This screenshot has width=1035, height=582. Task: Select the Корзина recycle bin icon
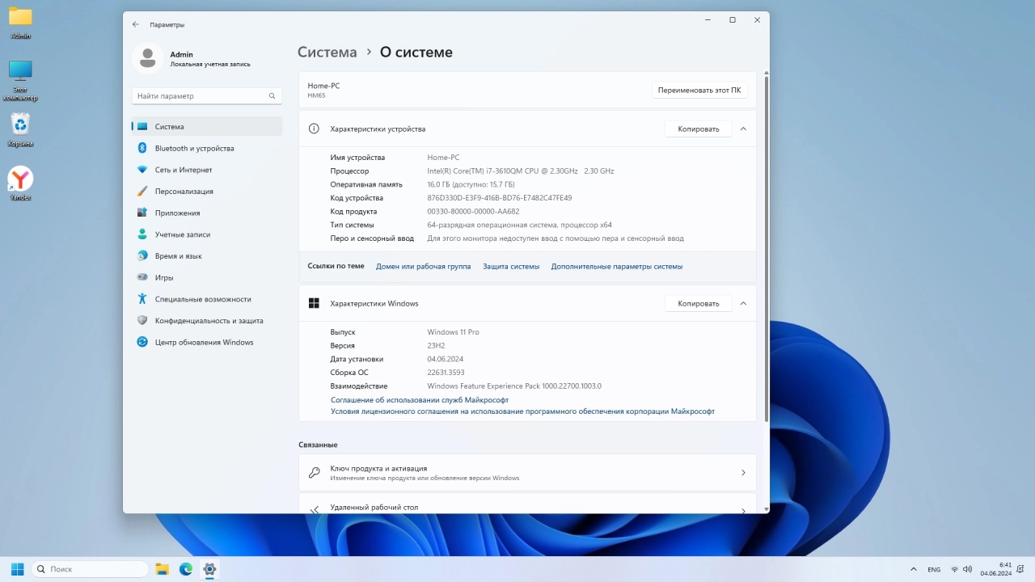click(x=20, y=129)
